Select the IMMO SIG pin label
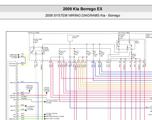 click(12, 119)
